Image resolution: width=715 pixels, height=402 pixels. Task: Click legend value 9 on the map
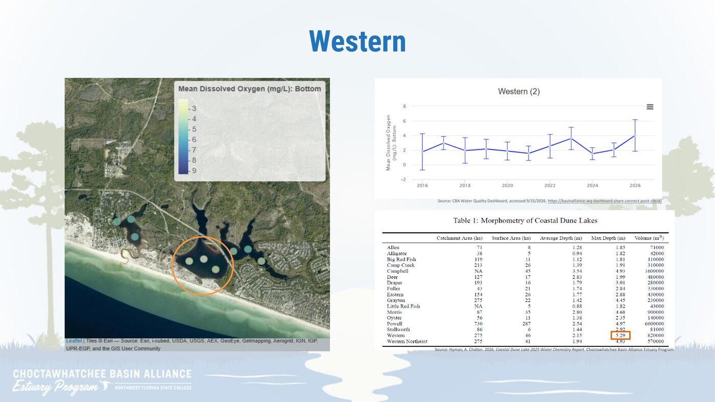[194, 171]
